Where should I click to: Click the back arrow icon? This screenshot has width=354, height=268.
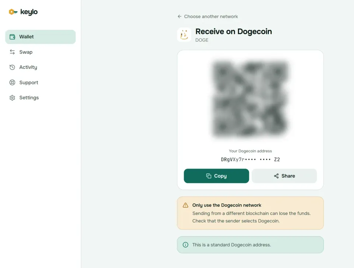point(180,17)
